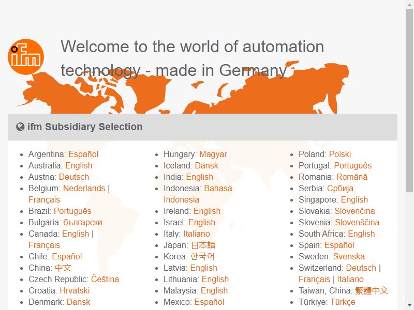The height and width of the screenshot is (310, 414).
Task: Click the Welcome to the world headline
Action: [x=192, y=58]
